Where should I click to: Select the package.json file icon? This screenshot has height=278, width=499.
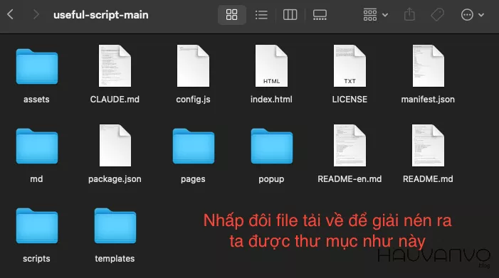115,146
